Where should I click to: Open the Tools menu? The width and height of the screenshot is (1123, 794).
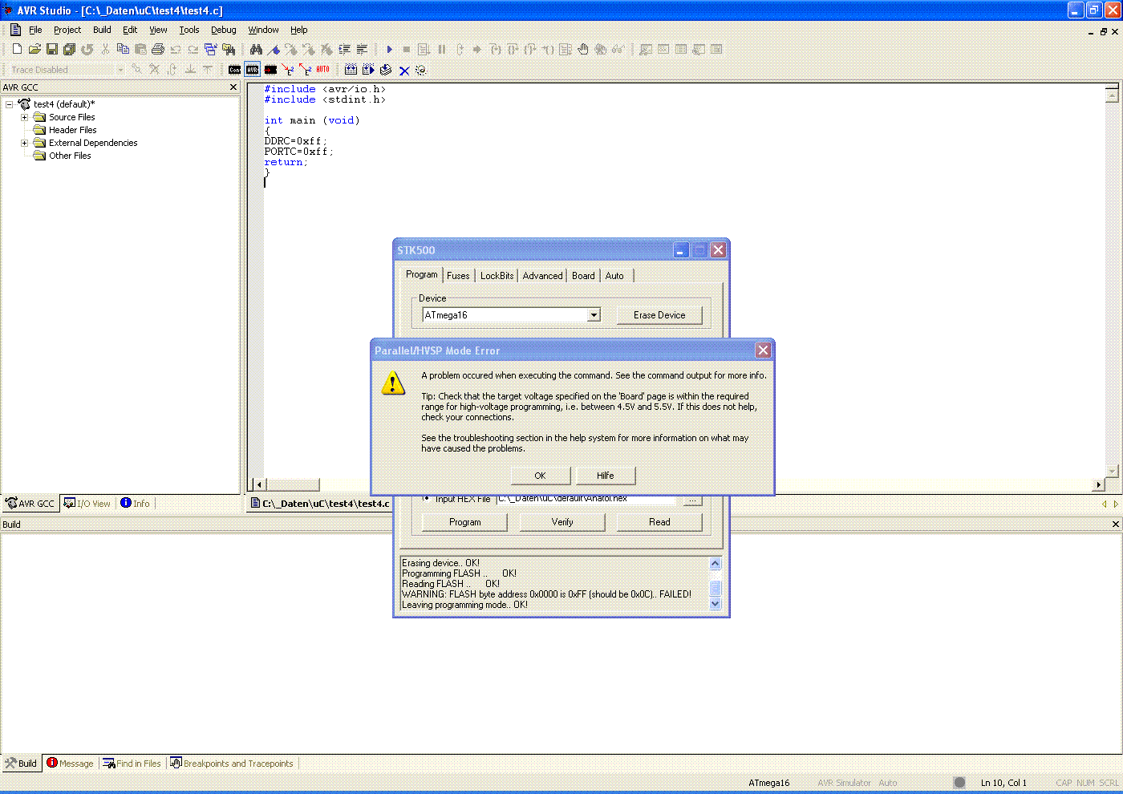click(189, 30)
